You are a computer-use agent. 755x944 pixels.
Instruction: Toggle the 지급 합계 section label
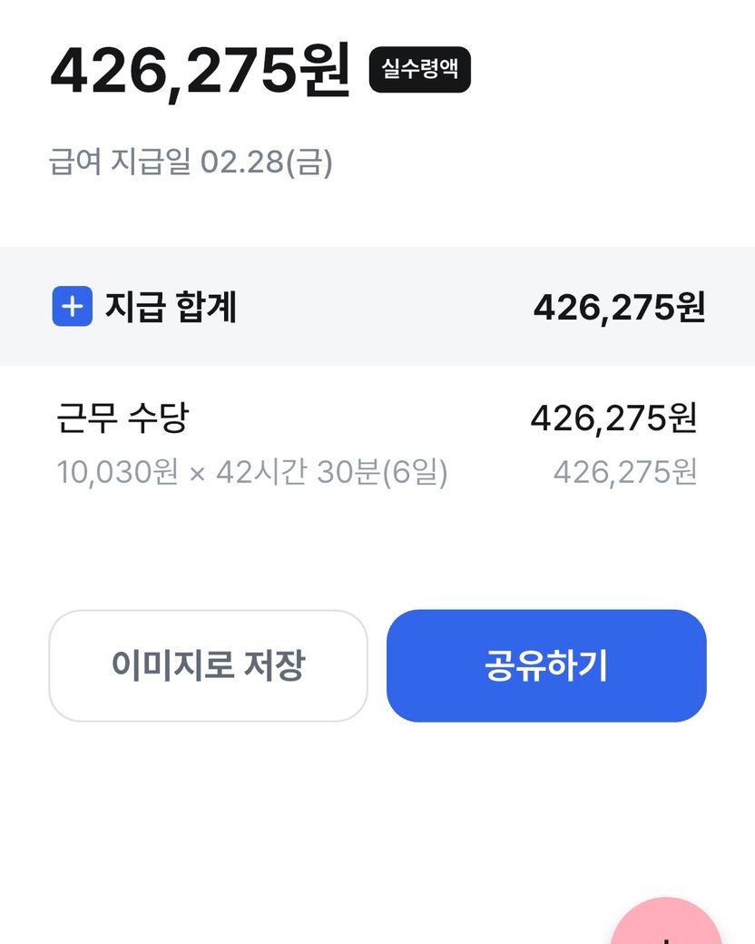[171, 308]
